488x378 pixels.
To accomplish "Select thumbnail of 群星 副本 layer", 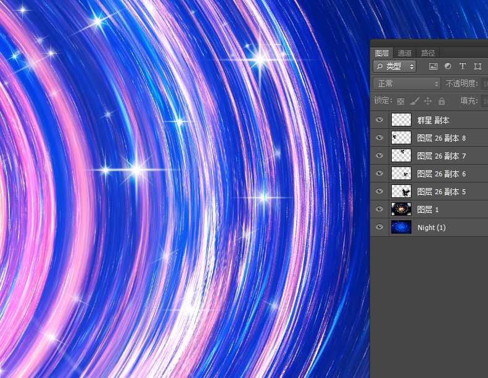I will 401,120.
